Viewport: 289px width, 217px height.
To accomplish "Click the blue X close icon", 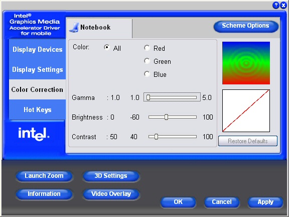I will (x=283, y=5).
